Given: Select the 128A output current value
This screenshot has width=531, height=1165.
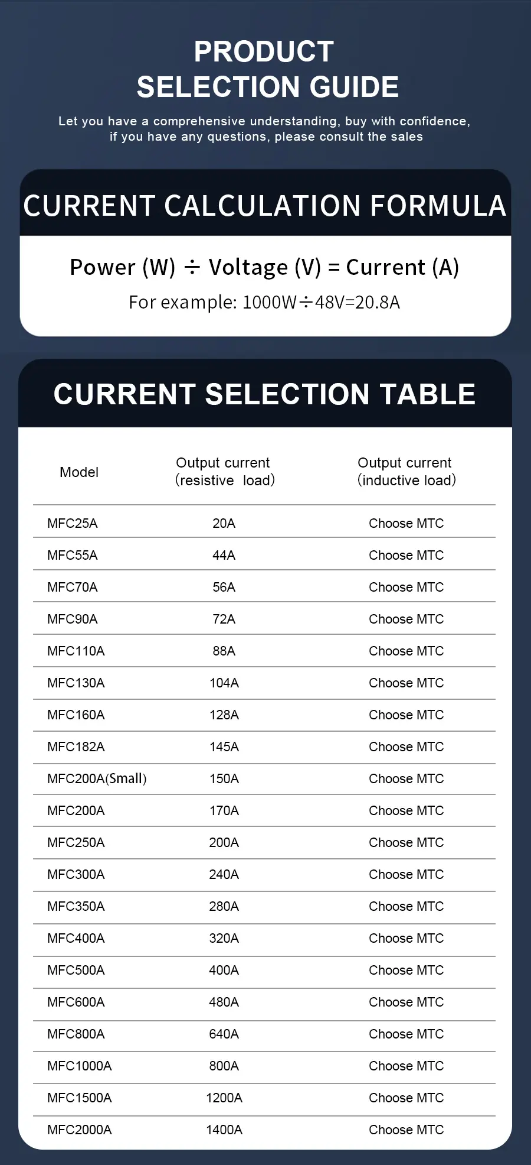Looking at the screenshot, I should 224,715.
